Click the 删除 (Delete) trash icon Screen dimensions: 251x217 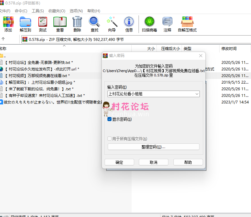tap(77, 24)
